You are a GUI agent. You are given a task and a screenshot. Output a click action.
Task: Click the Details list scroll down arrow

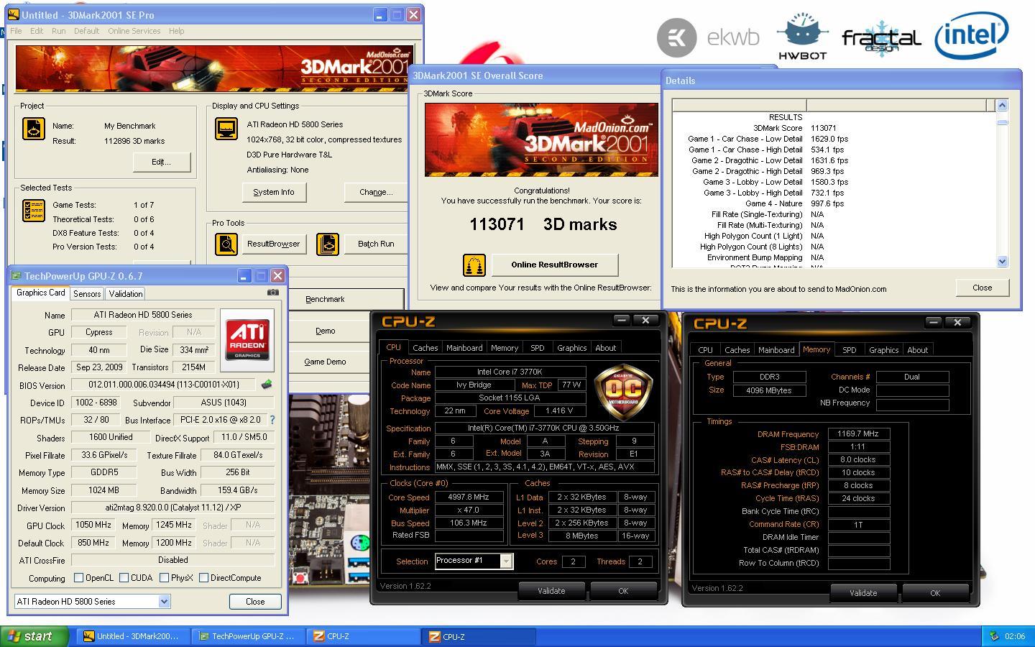point(1002,262)
